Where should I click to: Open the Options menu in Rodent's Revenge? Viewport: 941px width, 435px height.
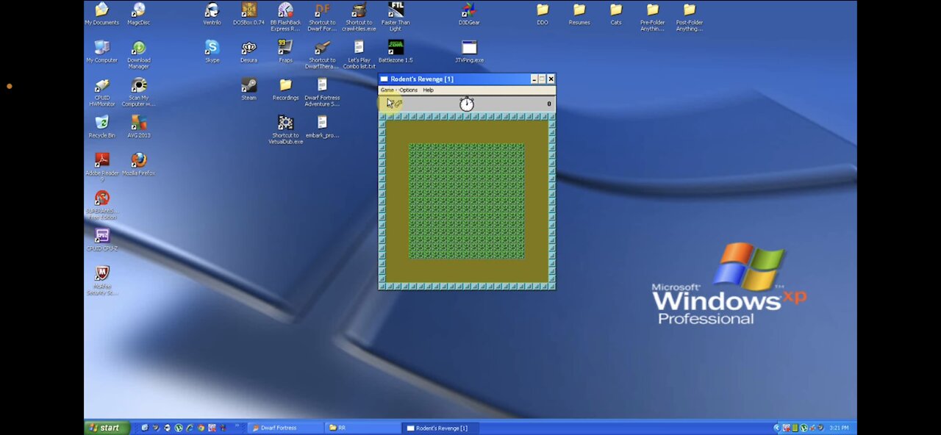(x=409, y=90)
